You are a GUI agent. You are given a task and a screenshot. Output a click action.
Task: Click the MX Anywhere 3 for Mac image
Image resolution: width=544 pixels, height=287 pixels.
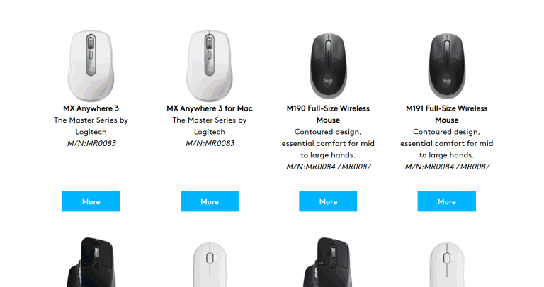pyautogui.click(x=210, y=65)
